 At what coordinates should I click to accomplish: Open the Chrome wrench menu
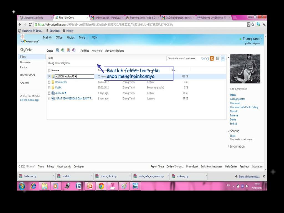coord(264,24)
